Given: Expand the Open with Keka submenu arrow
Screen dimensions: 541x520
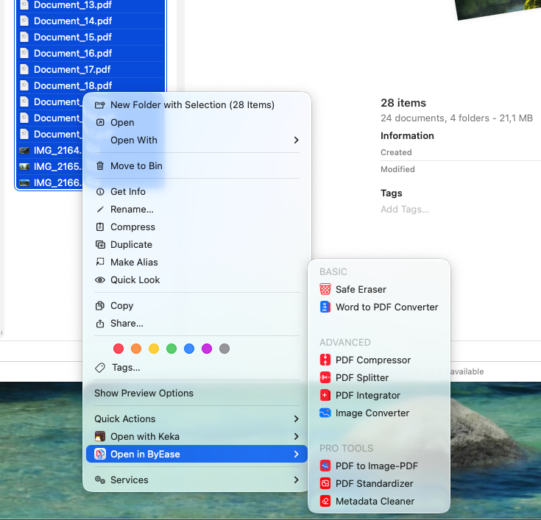Looking at the screenshot, I should coord(296,436).
